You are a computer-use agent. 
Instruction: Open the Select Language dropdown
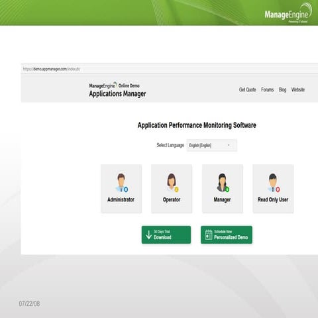pos(211,145)
